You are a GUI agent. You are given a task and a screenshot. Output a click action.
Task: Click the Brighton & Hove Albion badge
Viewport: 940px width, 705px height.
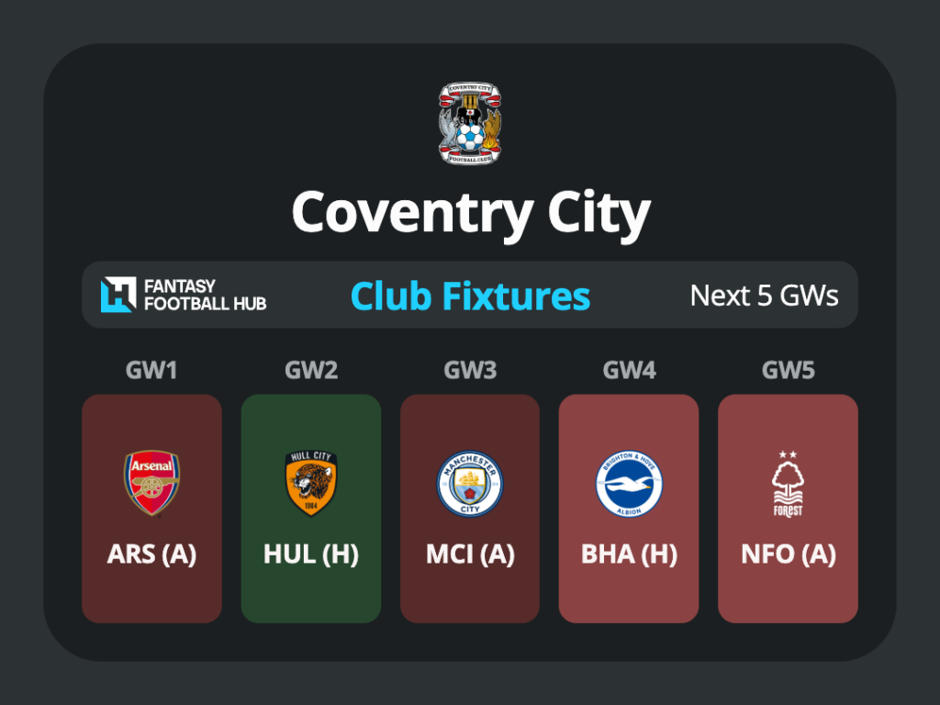click(x=629, y=484)
